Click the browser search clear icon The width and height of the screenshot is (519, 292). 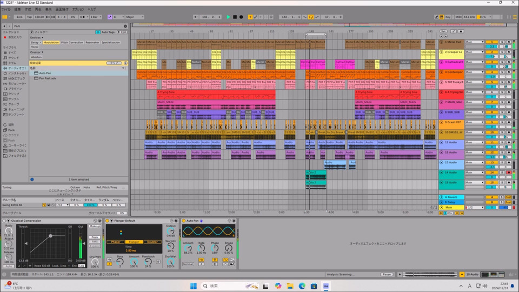(126, 25)
